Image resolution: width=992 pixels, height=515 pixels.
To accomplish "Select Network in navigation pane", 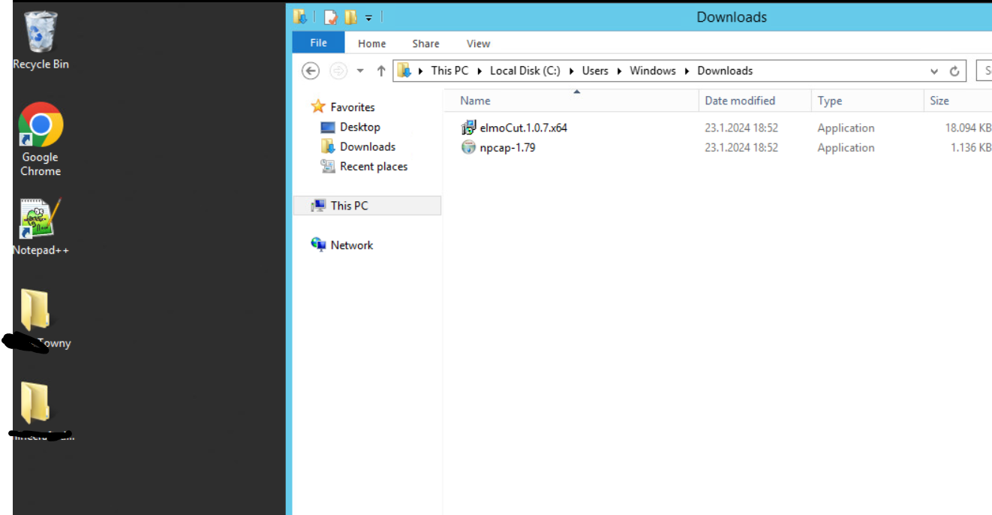I will (x=351, y=245).
